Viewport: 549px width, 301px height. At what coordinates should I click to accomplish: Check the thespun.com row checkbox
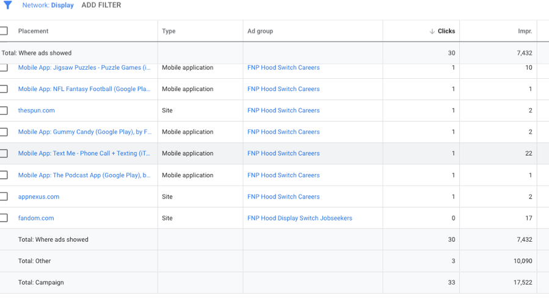pos(4,111)
